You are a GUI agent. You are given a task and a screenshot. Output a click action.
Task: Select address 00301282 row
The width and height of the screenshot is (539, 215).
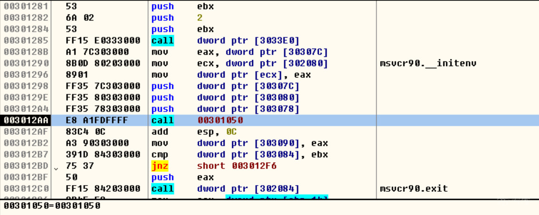26,18
